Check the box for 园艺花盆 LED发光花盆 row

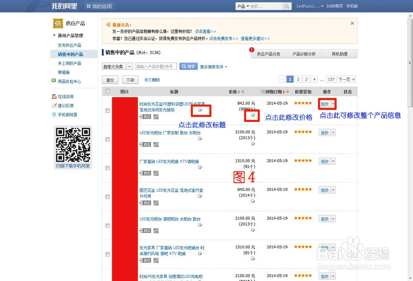point(107,197)
